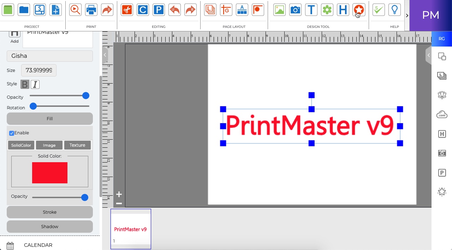The height and width of the screenshot is (250, 452).
Task: Open layers icon in right sidebar
Action: pyautogui.click(x=442, y=75)
